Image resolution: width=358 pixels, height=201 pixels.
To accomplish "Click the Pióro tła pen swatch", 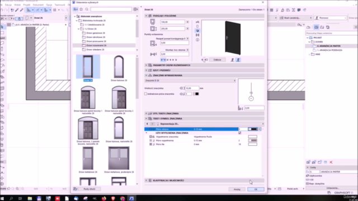I will pyautogui.click(x=253, y=144).
